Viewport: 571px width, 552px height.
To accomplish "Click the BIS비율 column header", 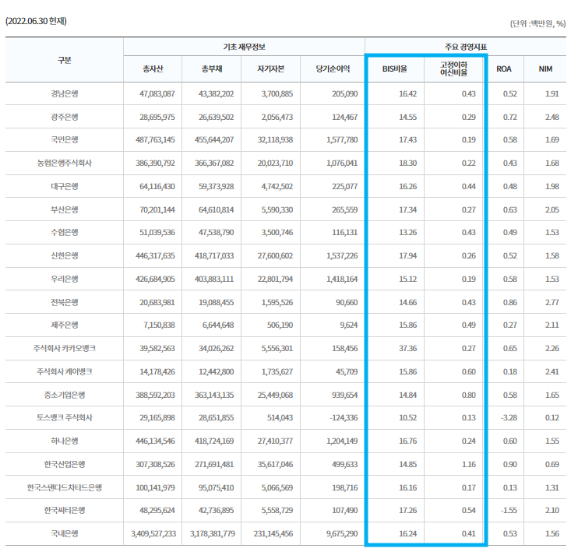I will 395,69.
